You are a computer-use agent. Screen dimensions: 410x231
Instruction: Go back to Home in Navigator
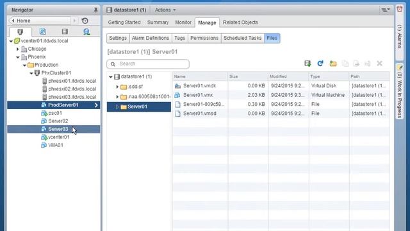point(40,21)
